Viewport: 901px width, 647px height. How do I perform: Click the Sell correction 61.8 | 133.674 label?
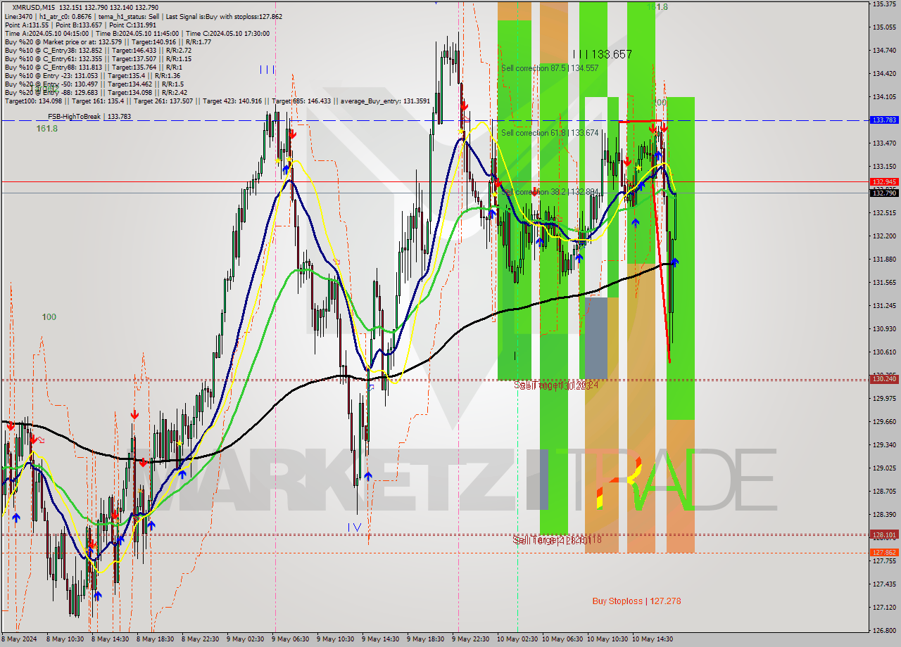(x=550, y=133)
